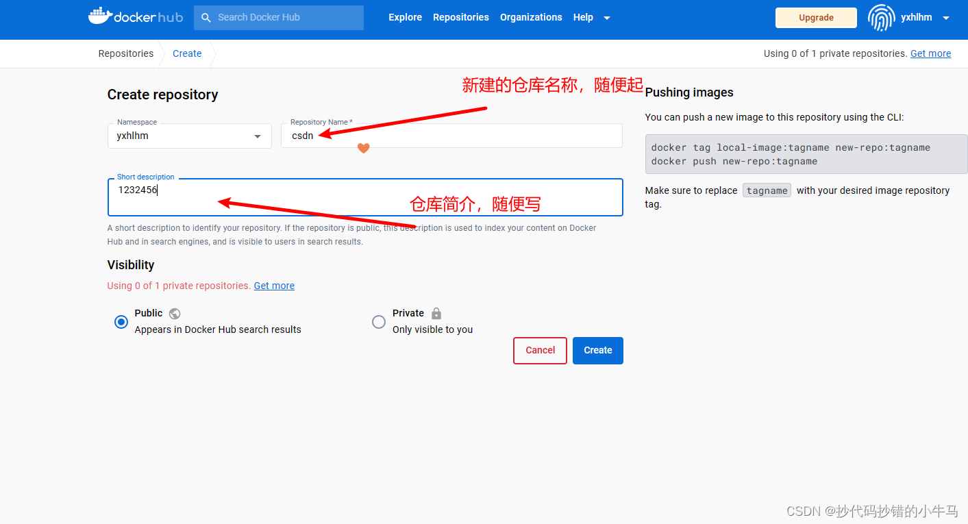Click the Upgrade button

pyautogui.click(x=816, y=18)
